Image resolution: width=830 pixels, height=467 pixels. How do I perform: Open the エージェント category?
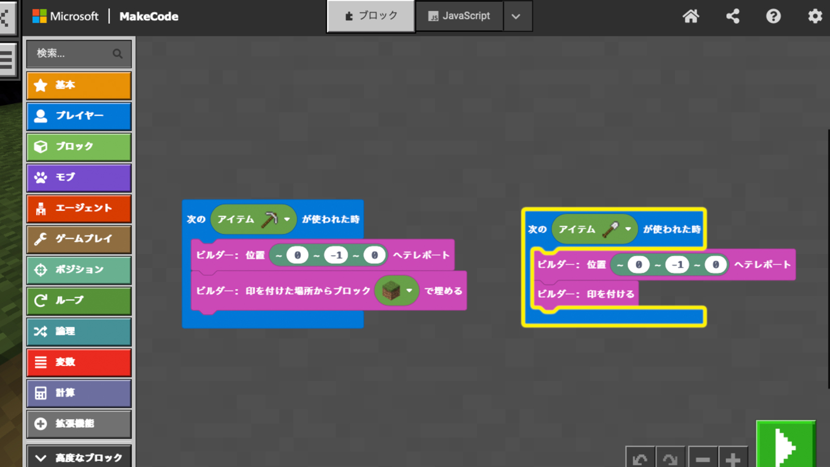pyautogui.click(x=79, y=208)
